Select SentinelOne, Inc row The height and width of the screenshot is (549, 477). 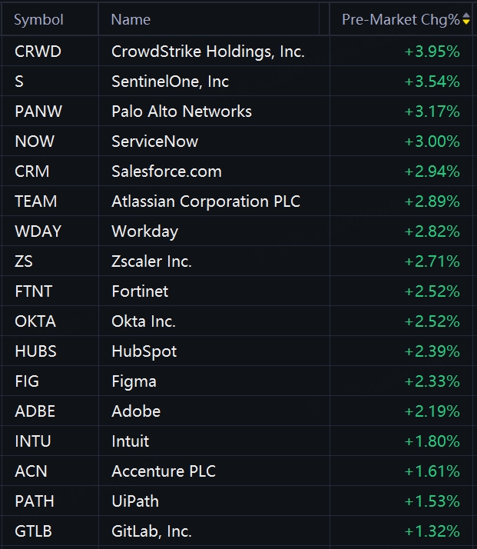(237, 82)
